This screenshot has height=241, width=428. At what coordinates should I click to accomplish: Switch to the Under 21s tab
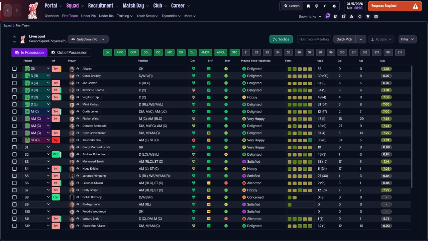(x=88, y=16)
